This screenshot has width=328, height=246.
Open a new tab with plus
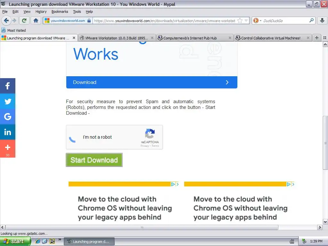317,38
